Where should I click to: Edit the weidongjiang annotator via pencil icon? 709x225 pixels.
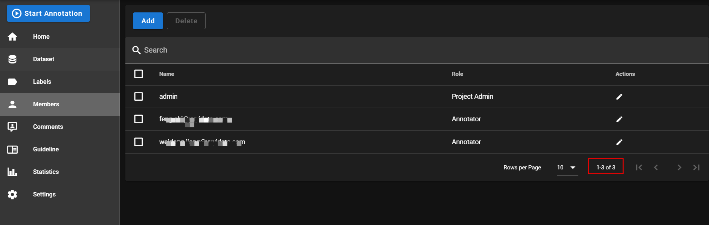pyautogui.click(x=619, y=142)
